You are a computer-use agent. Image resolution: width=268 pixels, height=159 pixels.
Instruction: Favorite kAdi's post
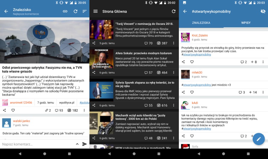[x=192, y=136]
